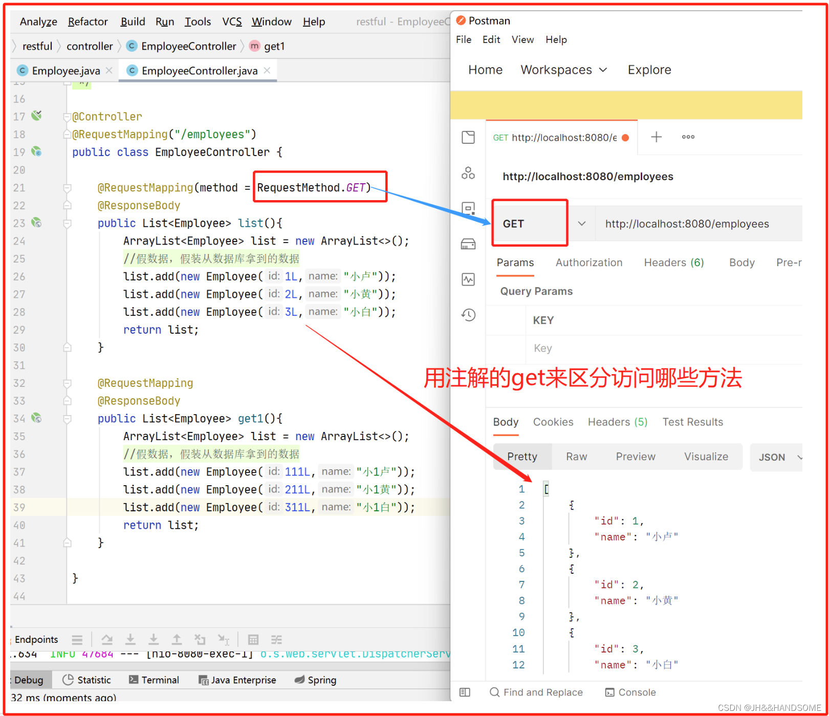Open the Spring tool window
This screenshot has width=829, height=716.
coord(315,680)
